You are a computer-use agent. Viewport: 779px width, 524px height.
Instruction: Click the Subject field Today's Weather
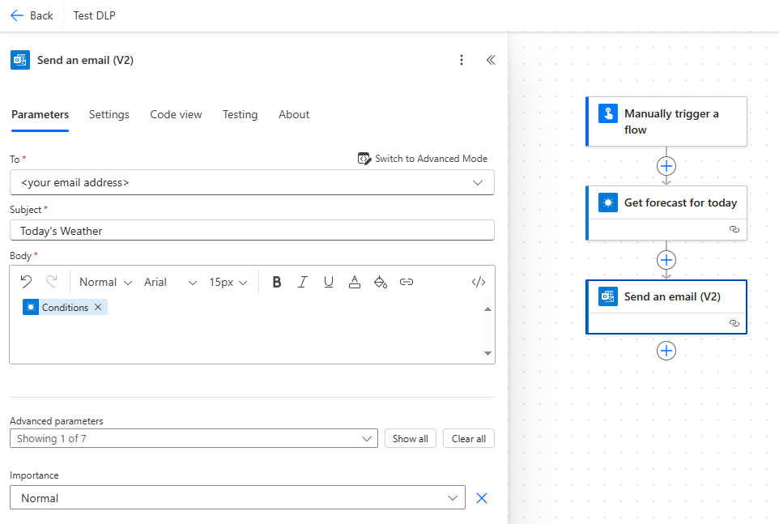coord(252,231)
